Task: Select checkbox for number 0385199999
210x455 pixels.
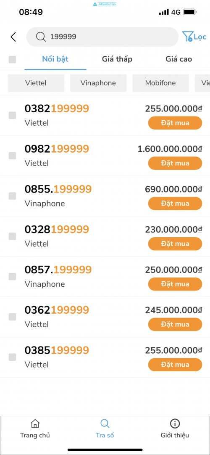Action: pos(12,357)
